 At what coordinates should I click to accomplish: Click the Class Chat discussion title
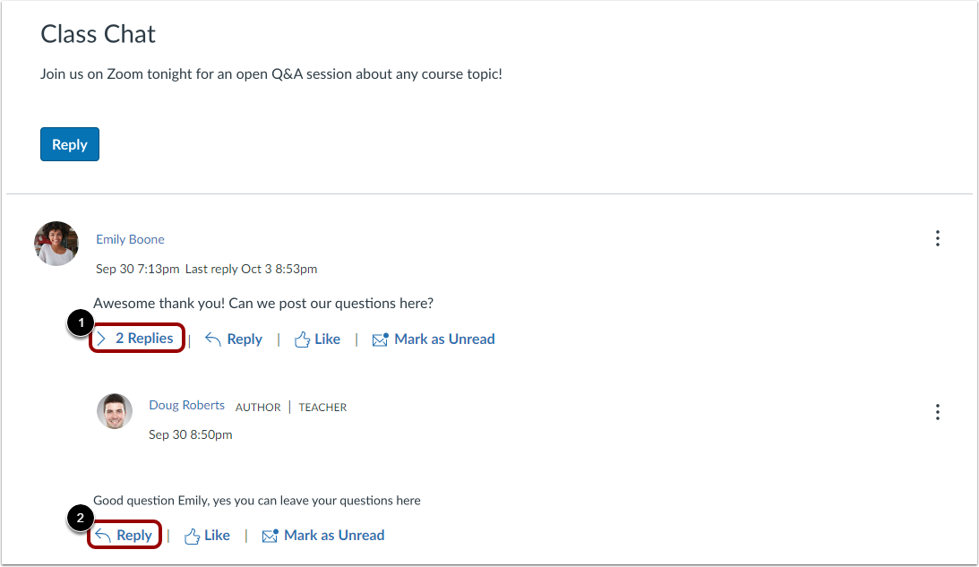click(98, 34)
